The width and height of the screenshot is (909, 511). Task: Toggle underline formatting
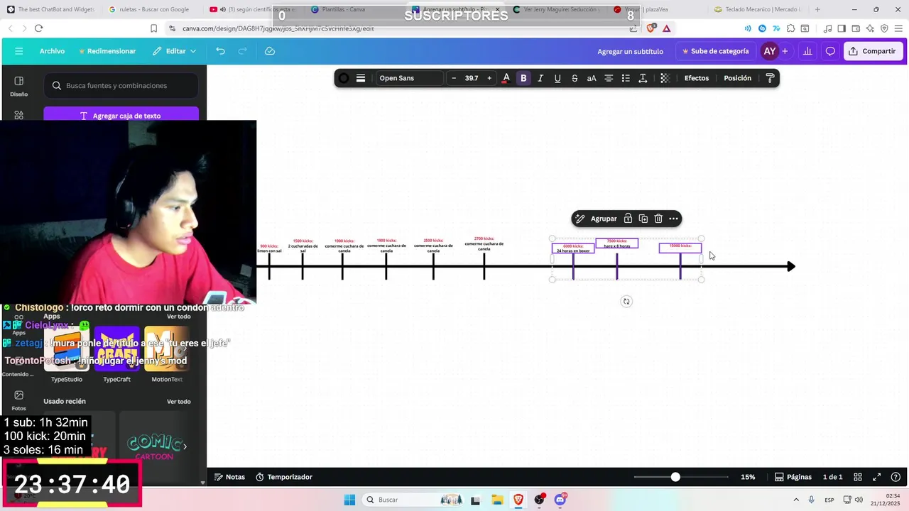(557, 78)
